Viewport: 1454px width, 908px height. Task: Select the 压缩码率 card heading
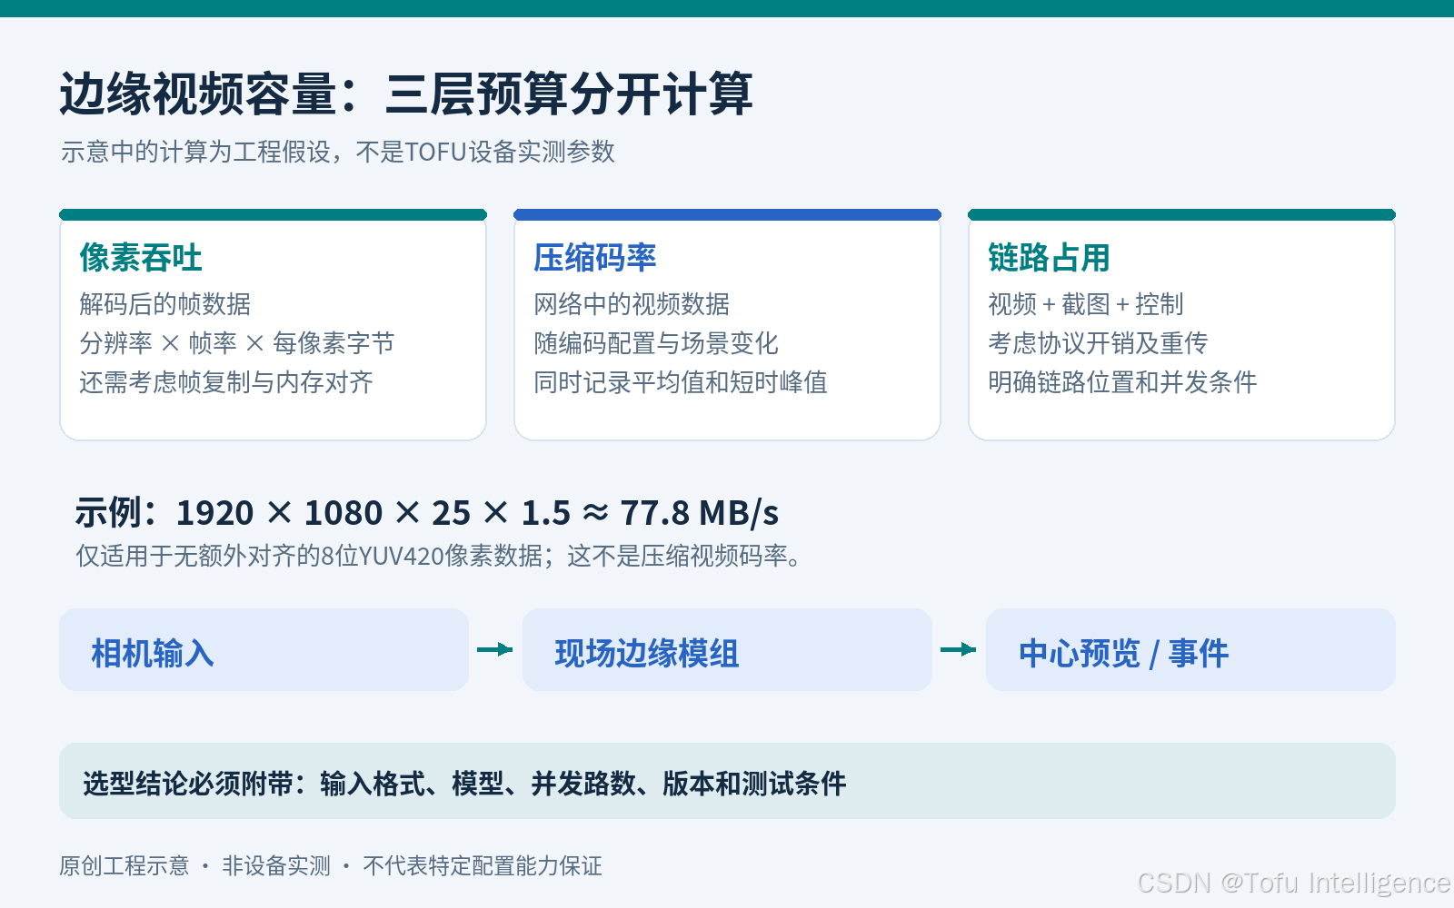595,258
